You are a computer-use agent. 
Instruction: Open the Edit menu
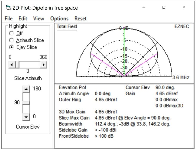[x=23, y=18]
